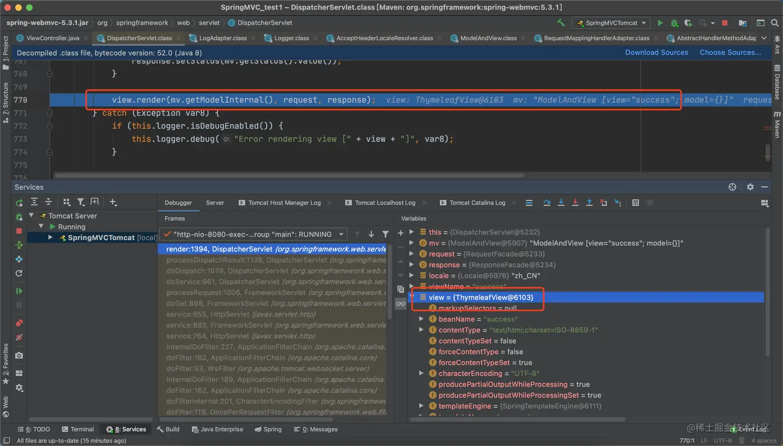The height and width of the screenshot is (446, 783).
Task: Collapse all nodes in Services tree
Action: [48, 202]
